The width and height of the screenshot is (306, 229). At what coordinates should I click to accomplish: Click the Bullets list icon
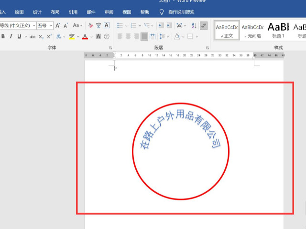(x=120, y=25)
